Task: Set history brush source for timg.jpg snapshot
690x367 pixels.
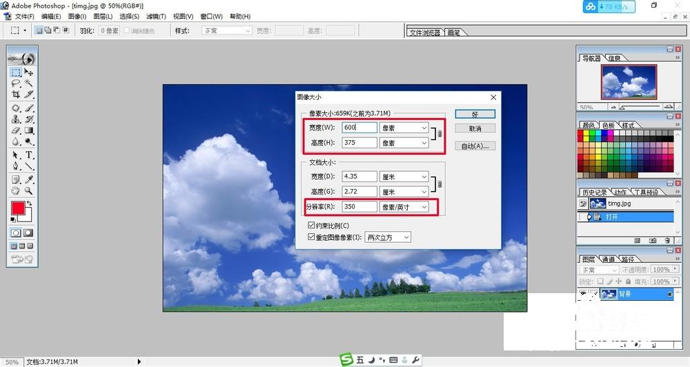Action: (583, 204)
